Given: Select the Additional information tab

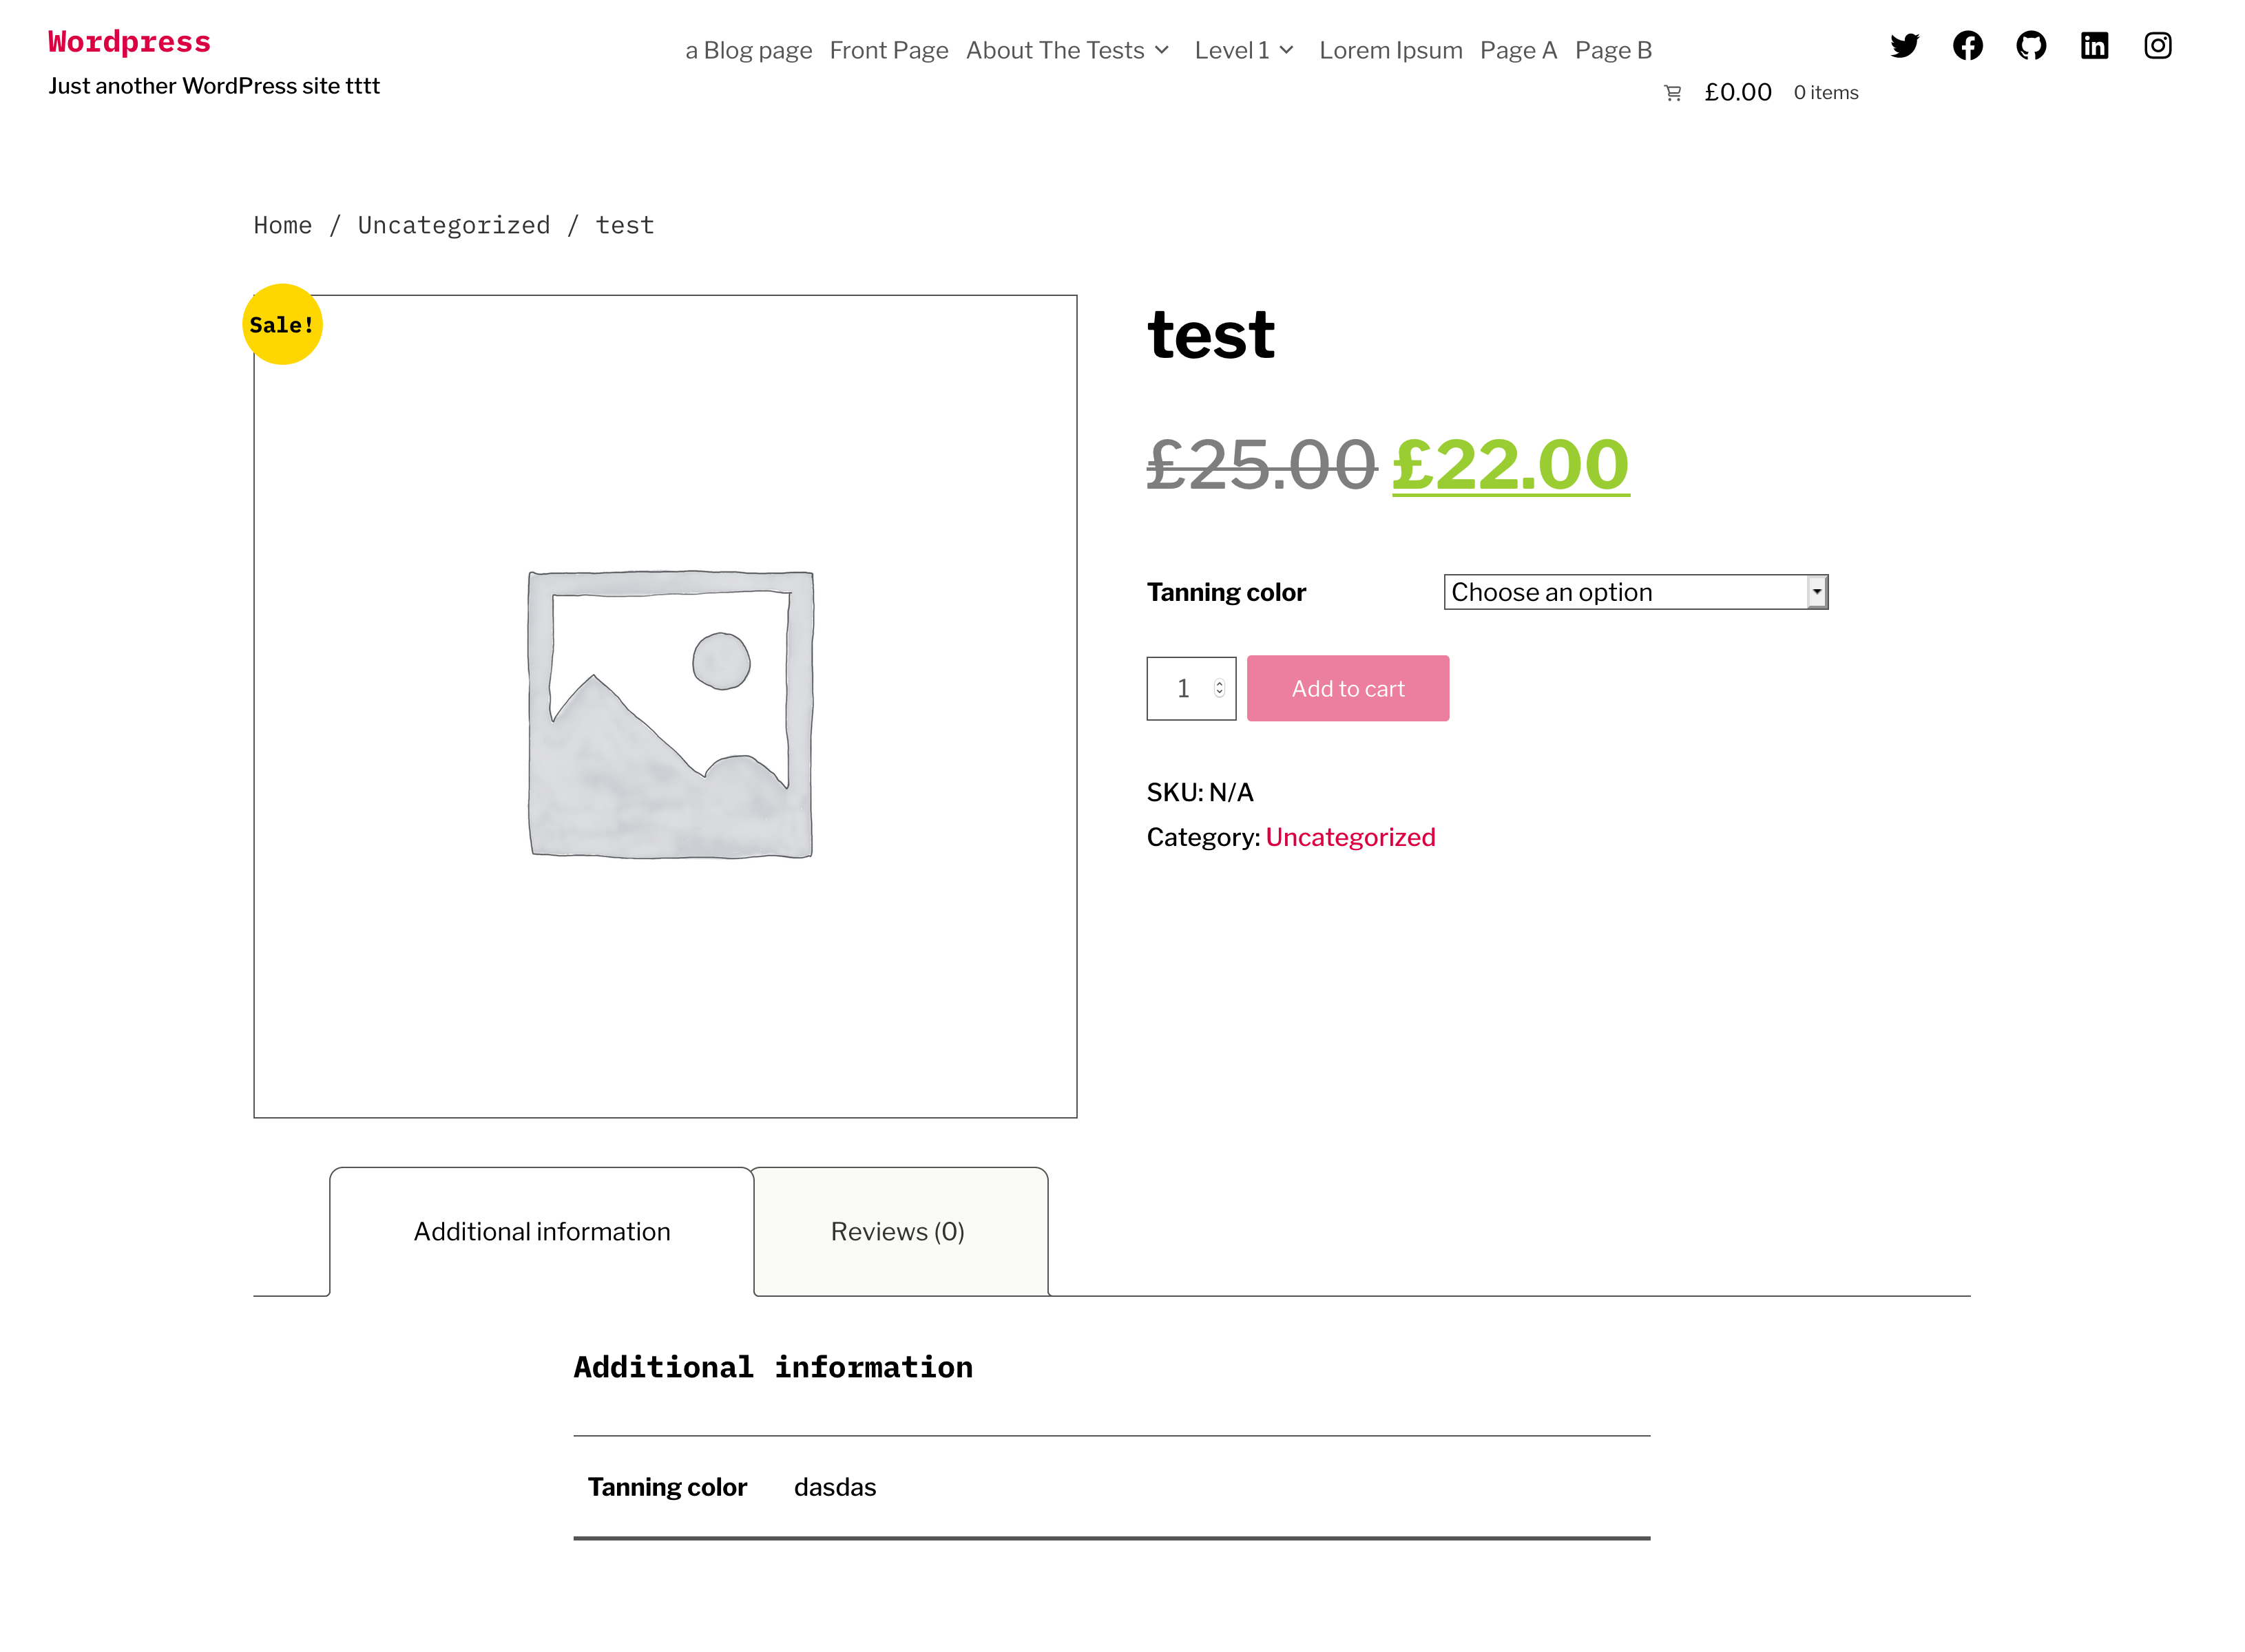Looking at the screenshot, I should 541,1231.
